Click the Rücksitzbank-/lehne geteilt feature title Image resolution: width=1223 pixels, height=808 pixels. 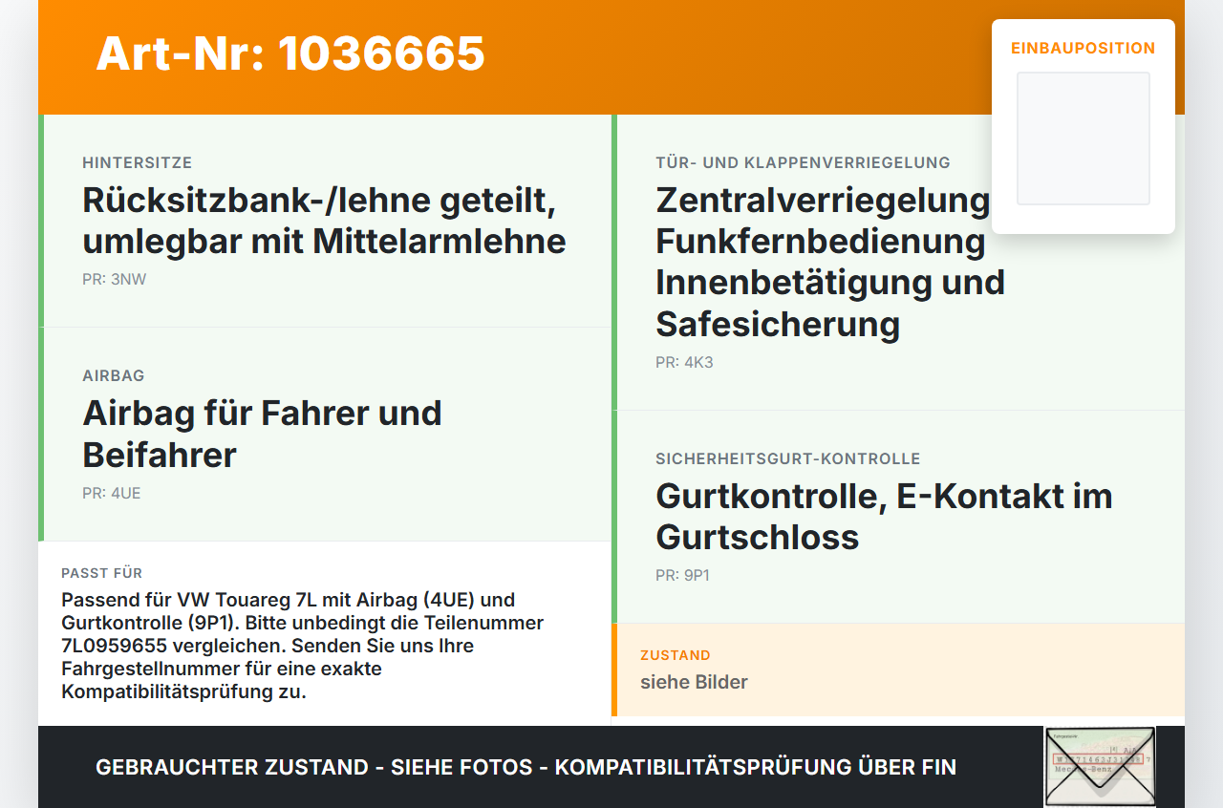[x=324, y=221]
